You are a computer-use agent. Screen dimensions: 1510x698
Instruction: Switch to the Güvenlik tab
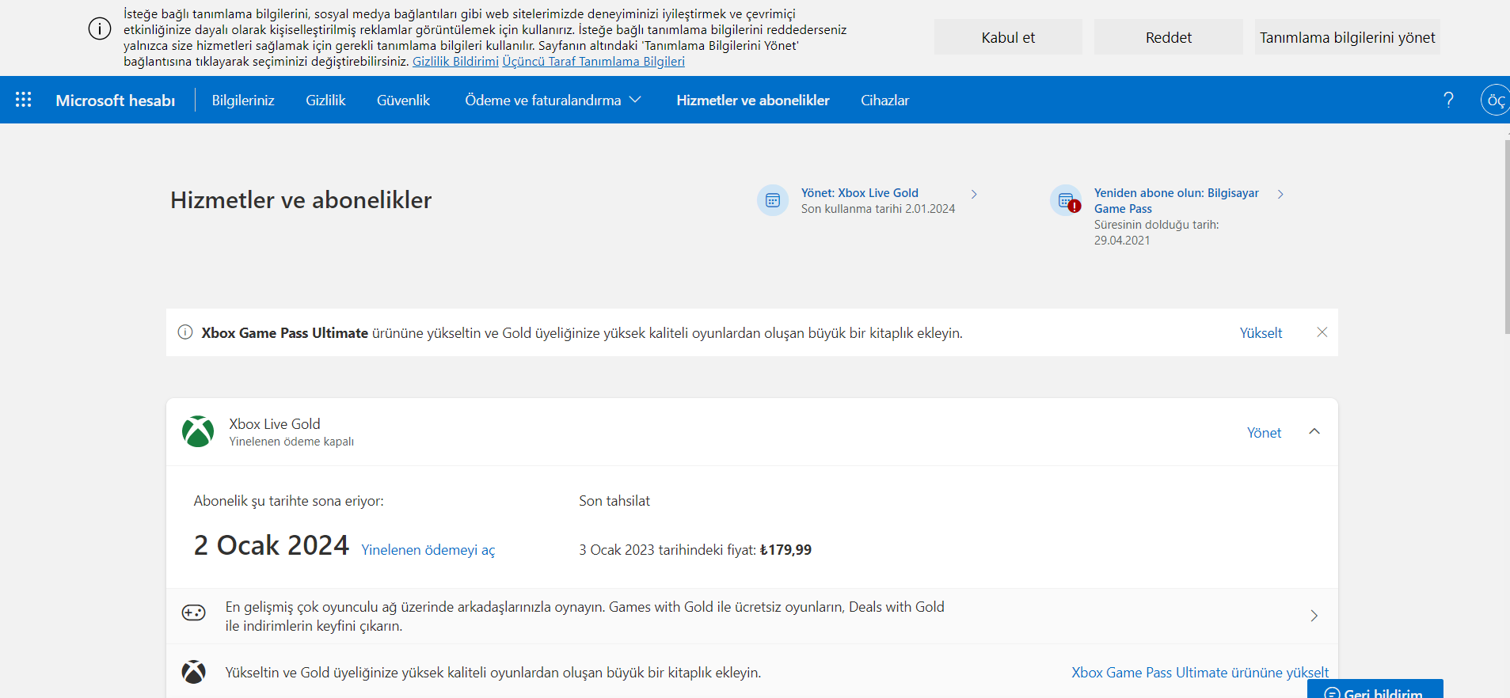pos(403,101)
